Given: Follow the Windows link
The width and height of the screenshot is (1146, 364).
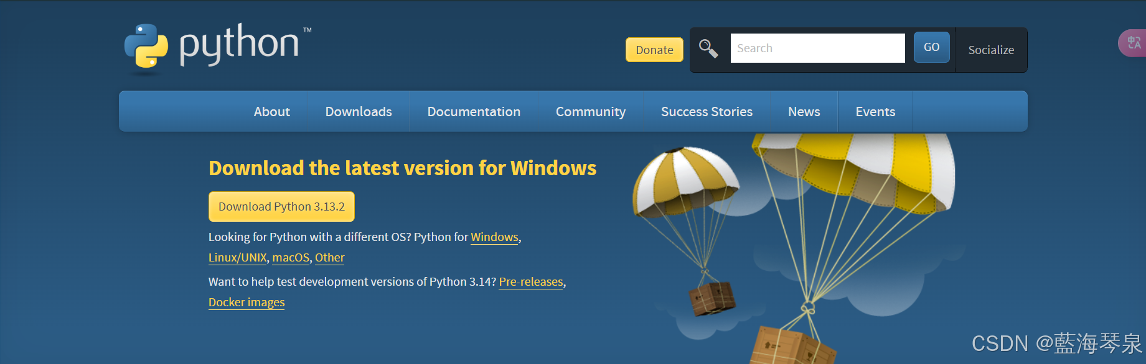Looking at the screenshot, I should pyautogui.click(x=494, y=237).
